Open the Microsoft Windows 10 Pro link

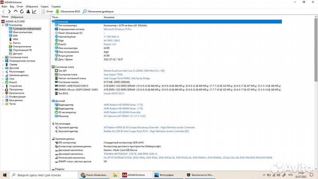click(117, 29)
